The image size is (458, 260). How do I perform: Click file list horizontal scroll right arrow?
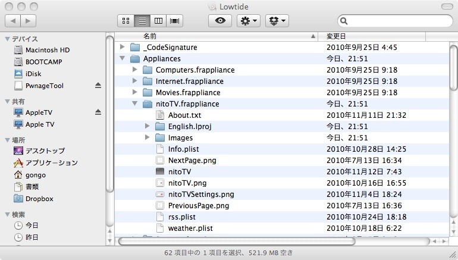coord(444,242)
